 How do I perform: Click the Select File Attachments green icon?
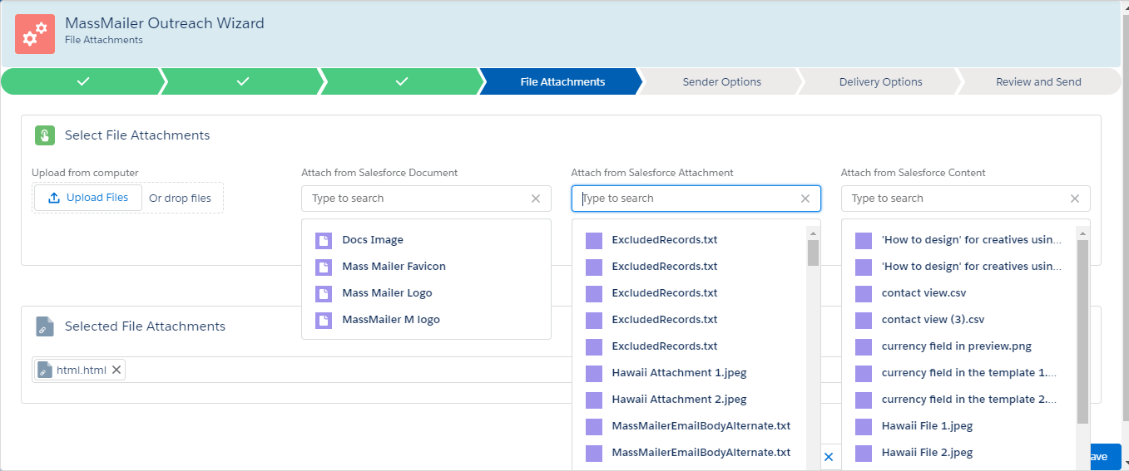45,135
